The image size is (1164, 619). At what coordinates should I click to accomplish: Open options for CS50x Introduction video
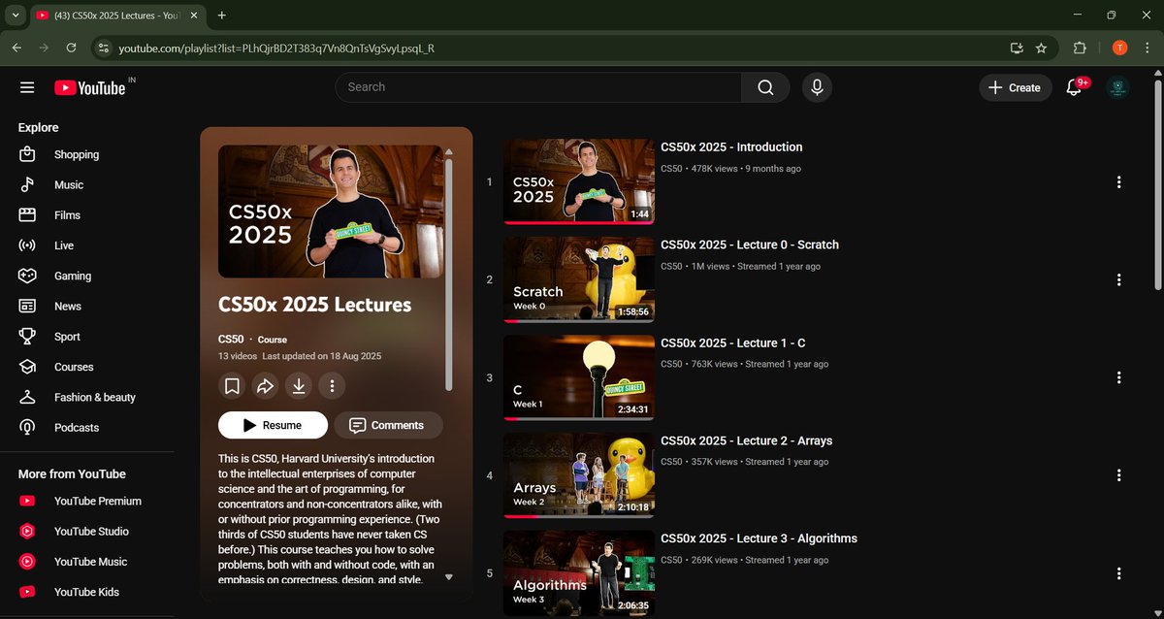pyautogui.click(x=1118, y=182)
